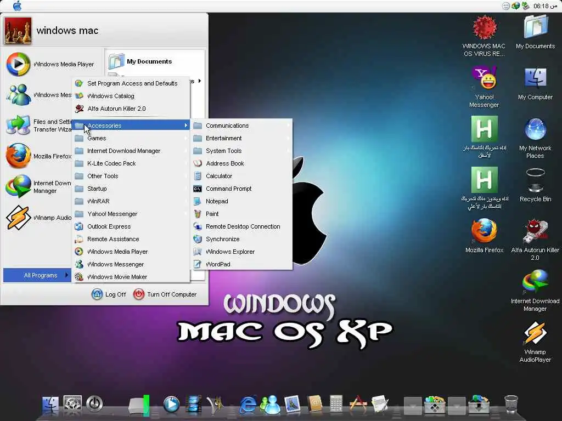
Task: Open Remote Desktop Connection
Action: click(x=242, y=226)
